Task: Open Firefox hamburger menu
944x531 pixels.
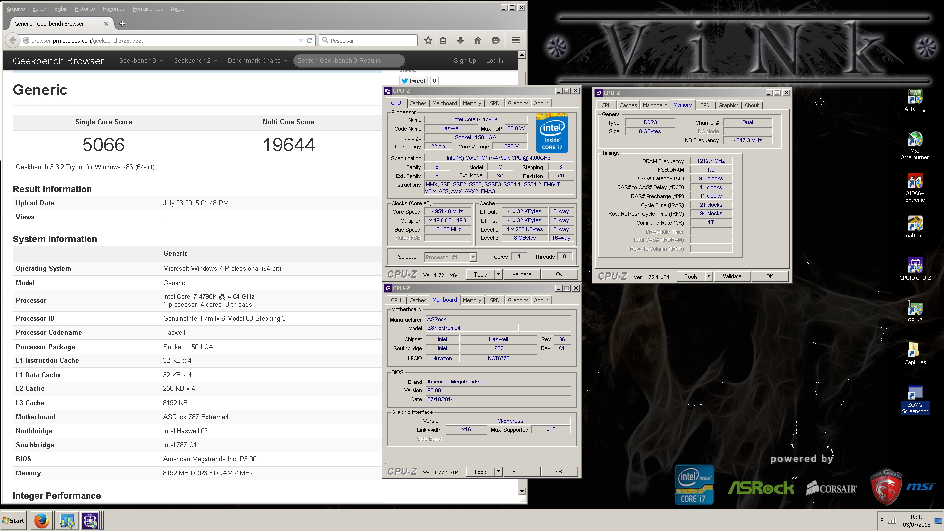Action: [516, 40]
